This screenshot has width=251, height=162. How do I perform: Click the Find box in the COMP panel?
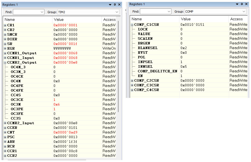click(155, 12)
